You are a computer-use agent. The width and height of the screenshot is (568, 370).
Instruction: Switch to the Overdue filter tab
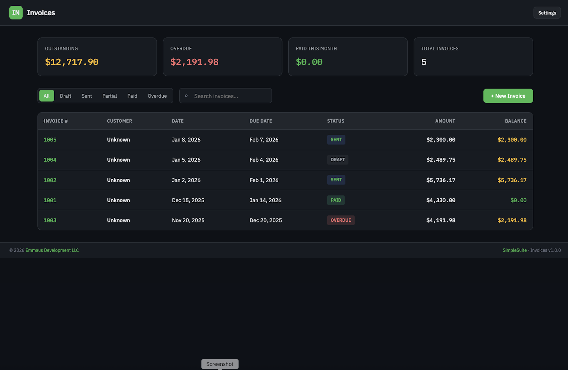point(157,96)
